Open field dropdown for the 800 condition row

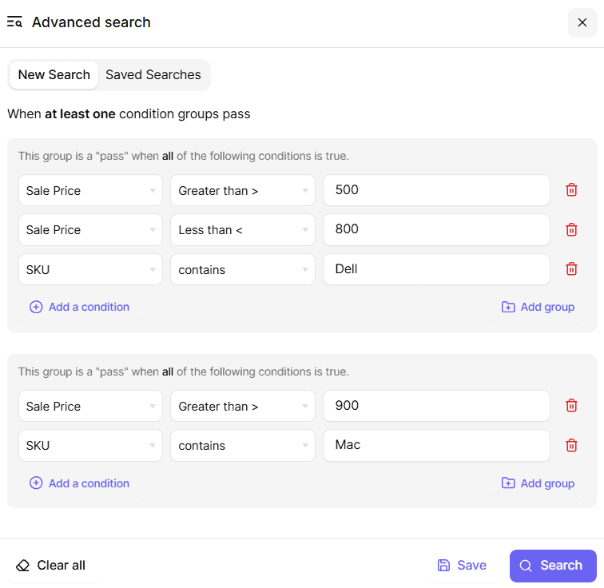90,230
